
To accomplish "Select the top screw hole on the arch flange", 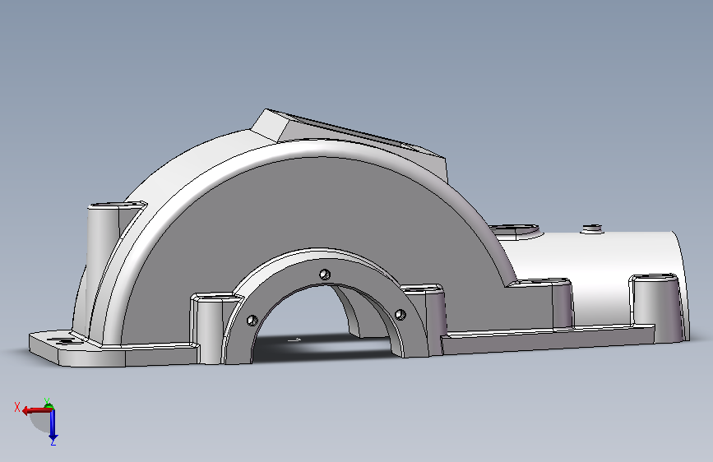I will click(325, 275).
